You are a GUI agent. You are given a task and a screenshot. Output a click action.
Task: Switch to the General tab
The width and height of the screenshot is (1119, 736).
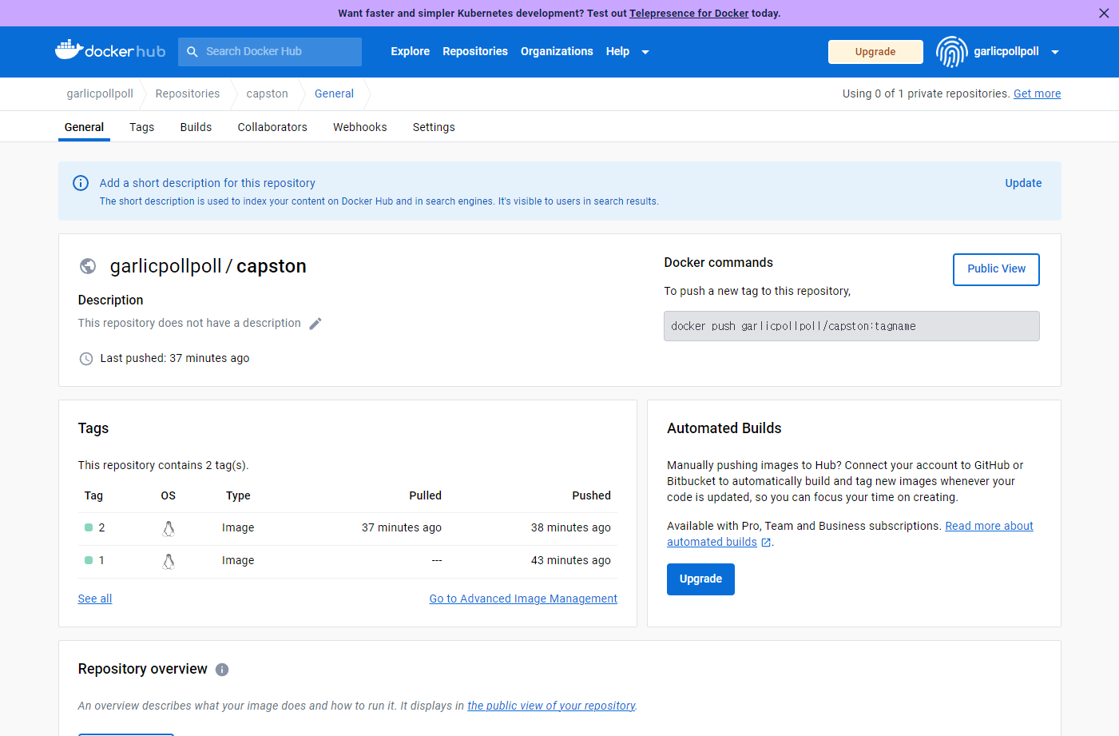tap(84, 127)
